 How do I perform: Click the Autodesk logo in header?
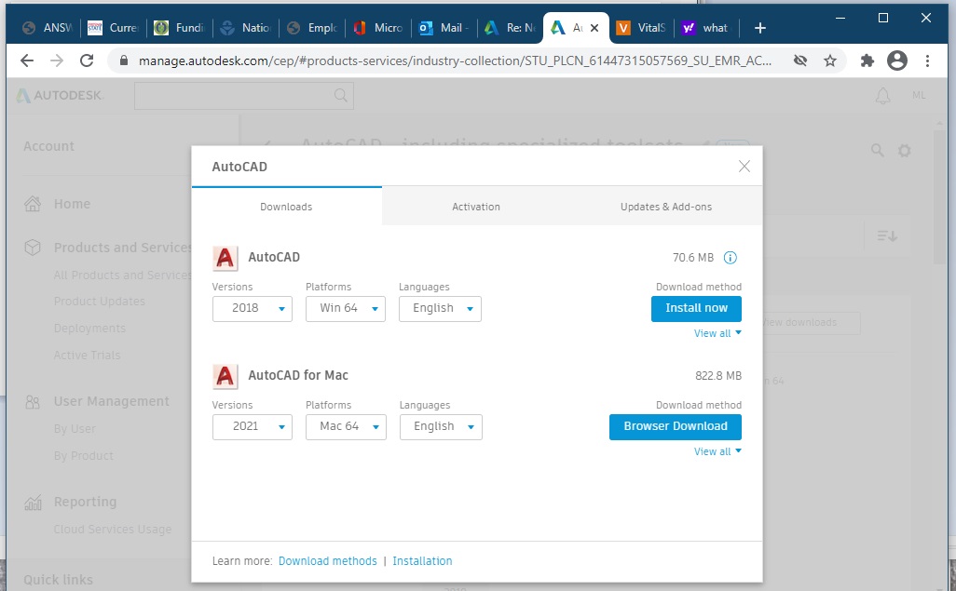[x=60, y=95]
